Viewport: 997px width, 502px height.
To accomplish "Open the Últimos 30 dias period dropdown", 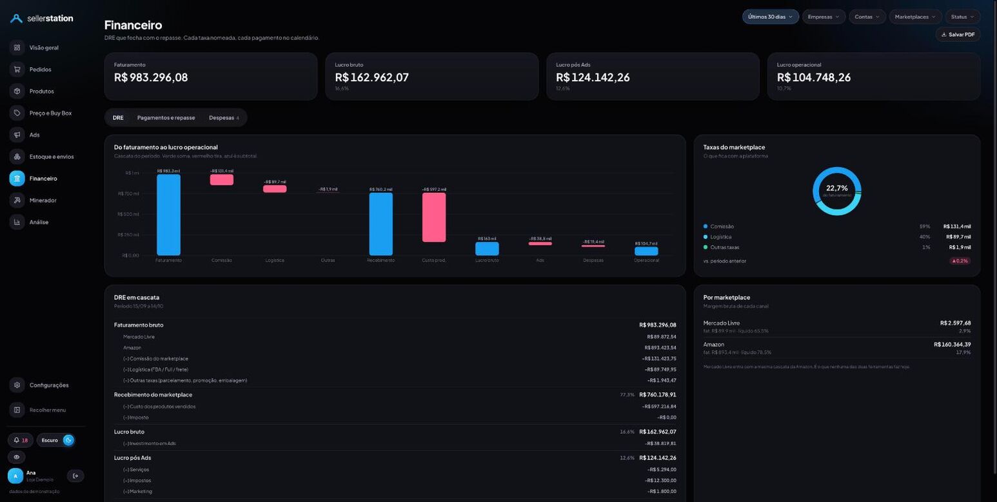I will coord(771,17).
